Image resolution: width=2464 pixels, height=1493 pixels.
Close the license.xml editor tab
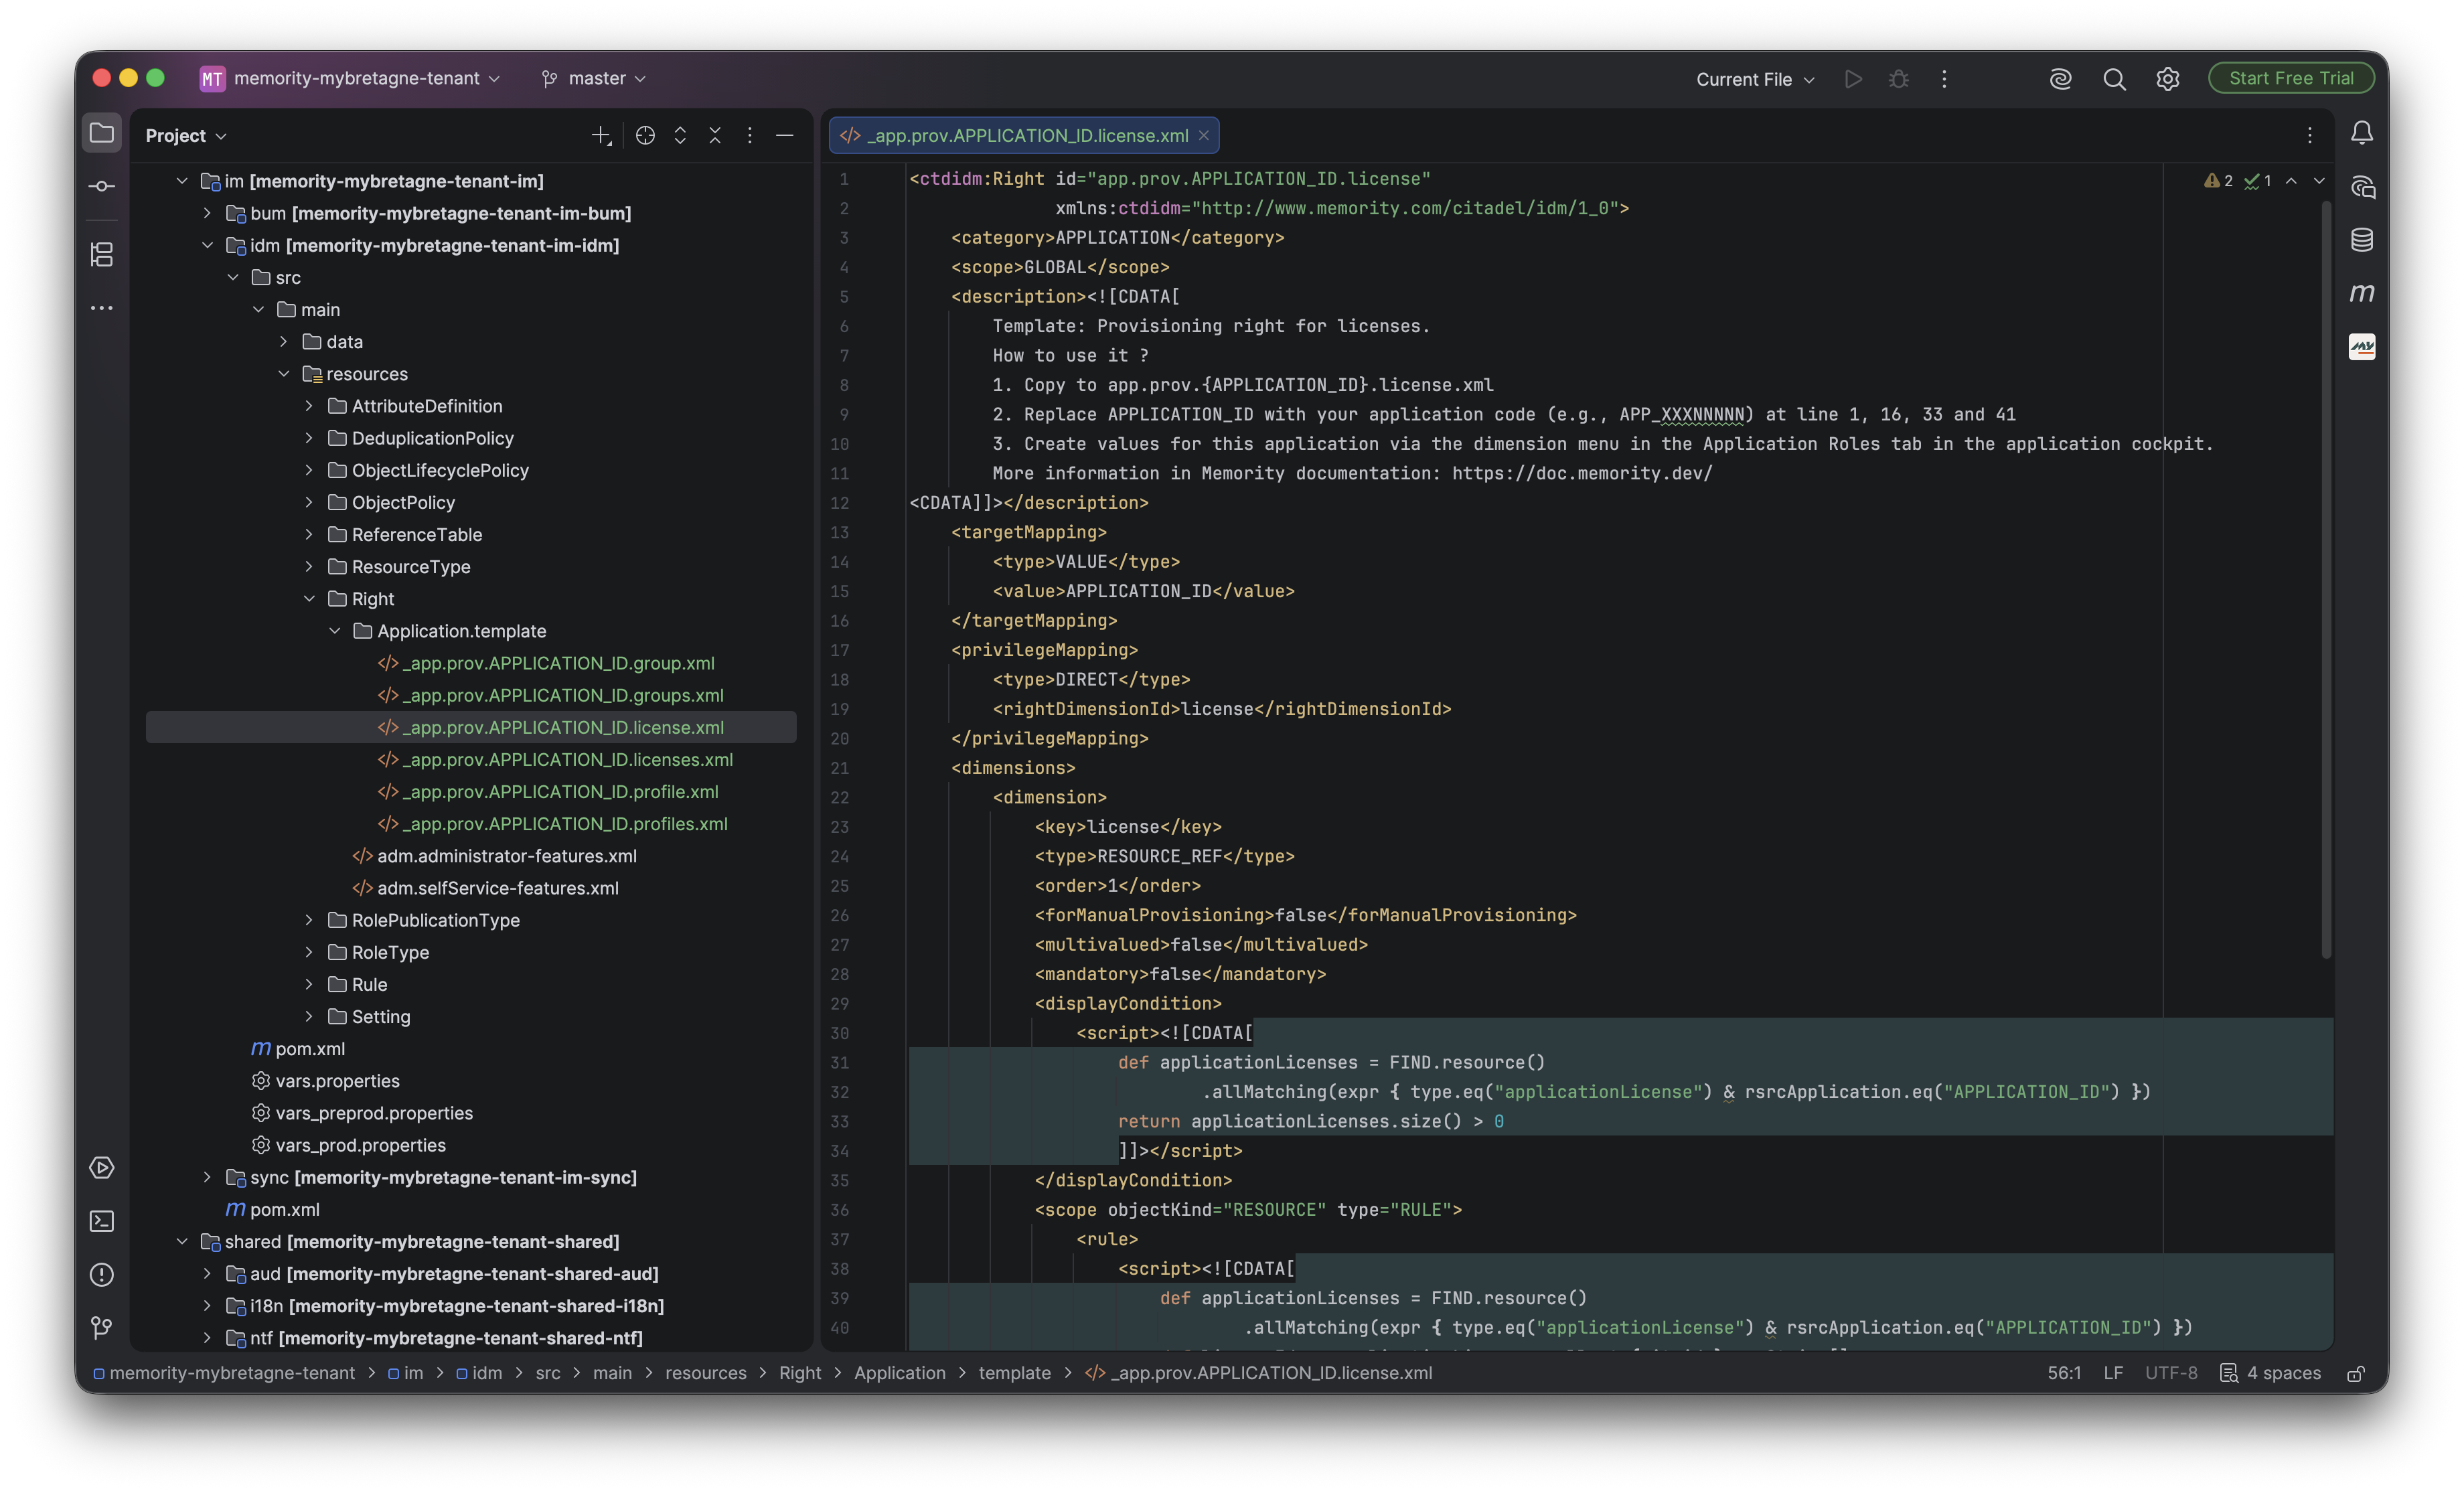pyautogui.click(x=1204, y=136)
